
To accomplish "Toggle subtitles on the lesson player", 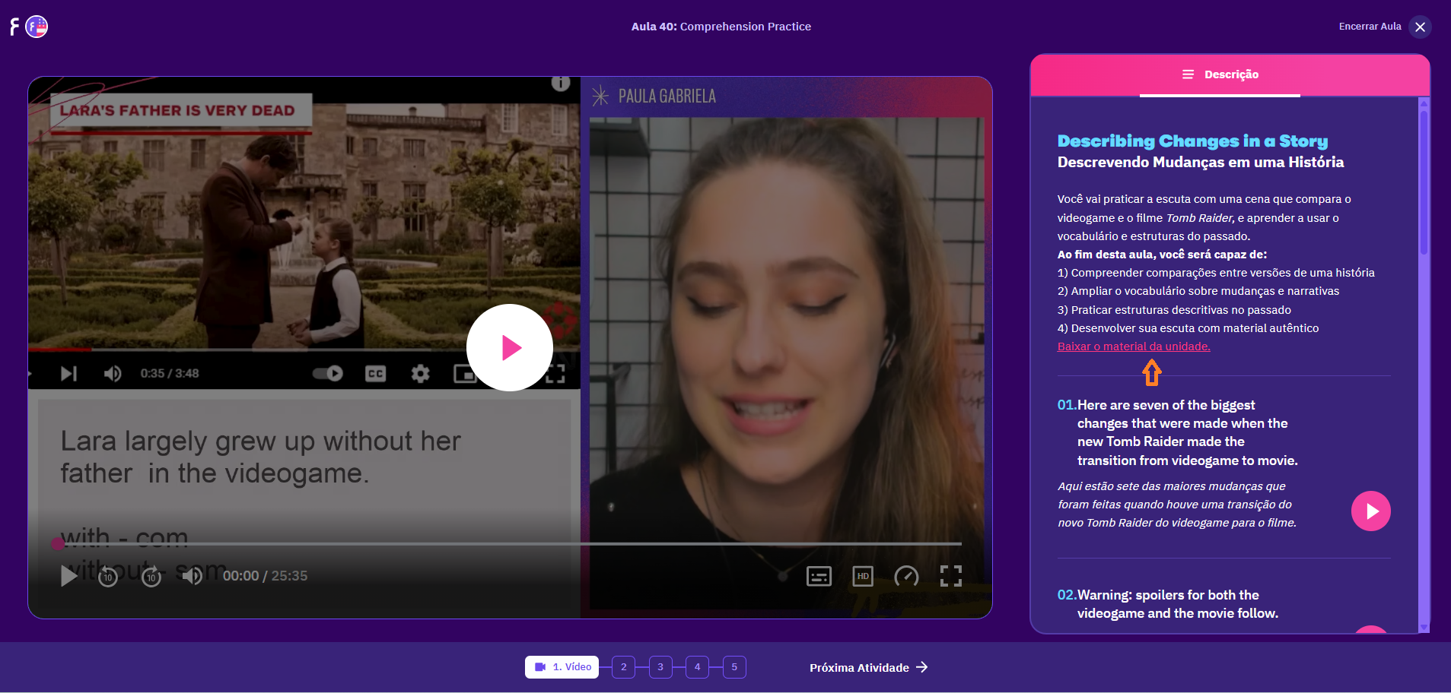I will click(x=819, y=576).
